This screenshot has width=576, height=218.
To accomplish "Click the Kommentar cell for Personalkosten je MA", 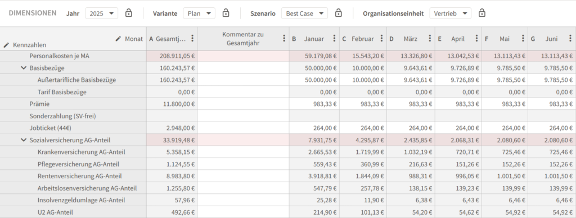I will [243, 56].
